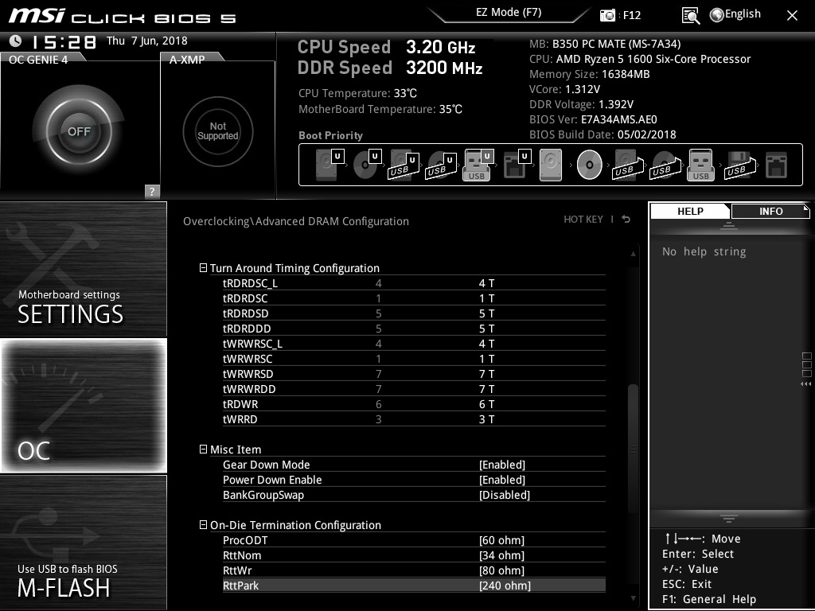
Task: Collapse Turn Around Timing Configuration section
Action: (x=203, y=267)
